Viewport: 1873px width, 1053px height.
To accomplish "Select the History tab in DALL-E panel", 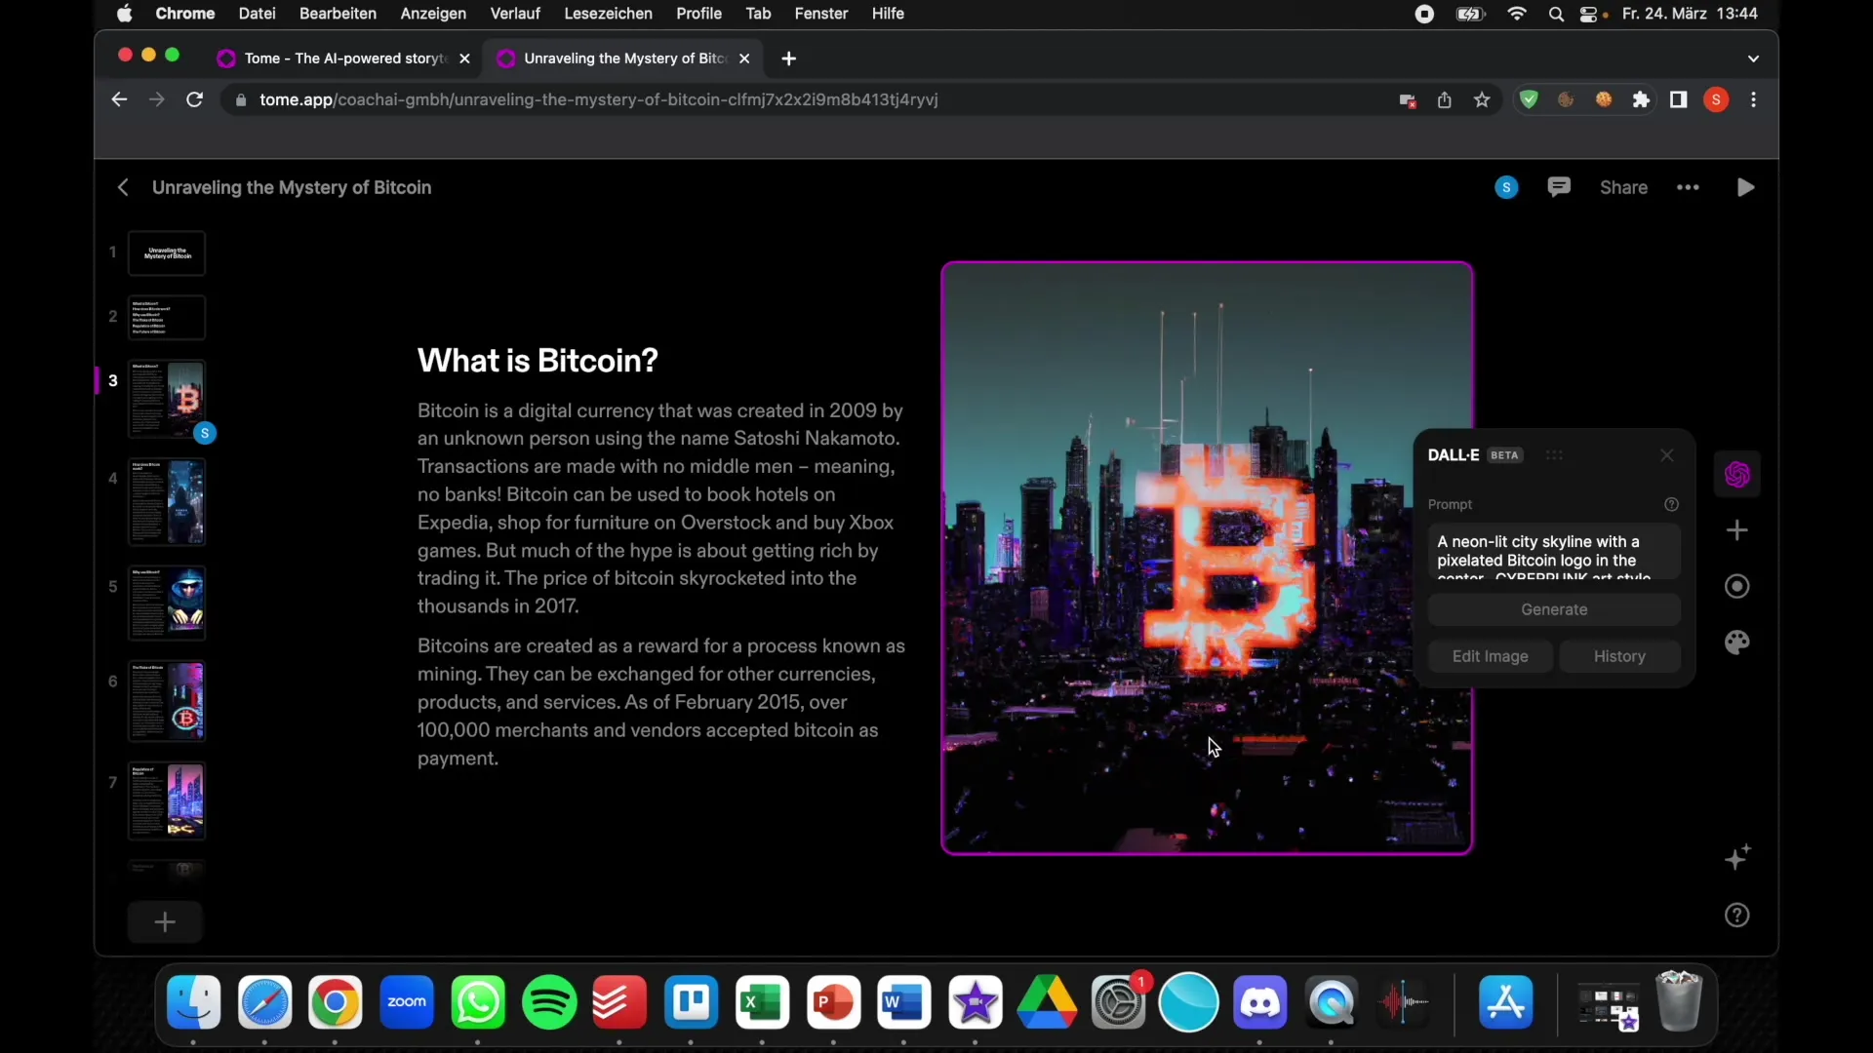I will (1618, 656).
